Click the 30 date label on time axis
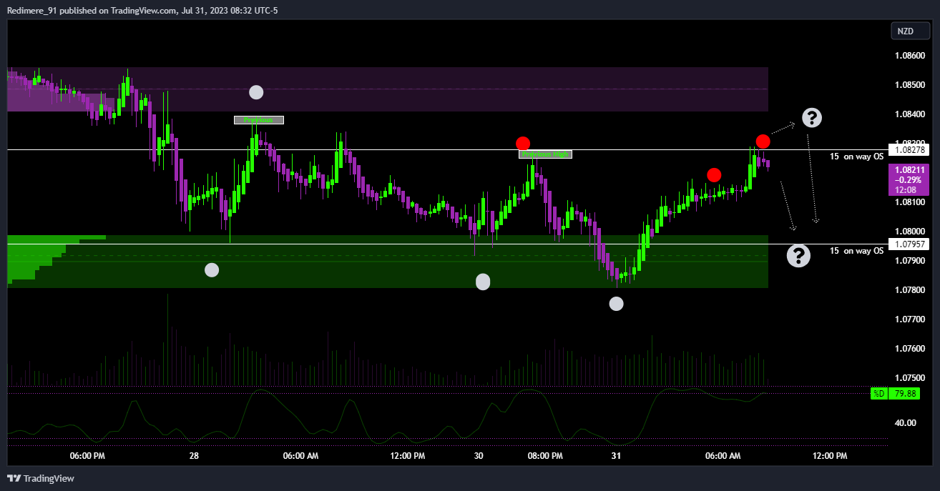Image resolution: width=940 pixels, height=491 pixels. pyautogui.click(x=479, y=456)
